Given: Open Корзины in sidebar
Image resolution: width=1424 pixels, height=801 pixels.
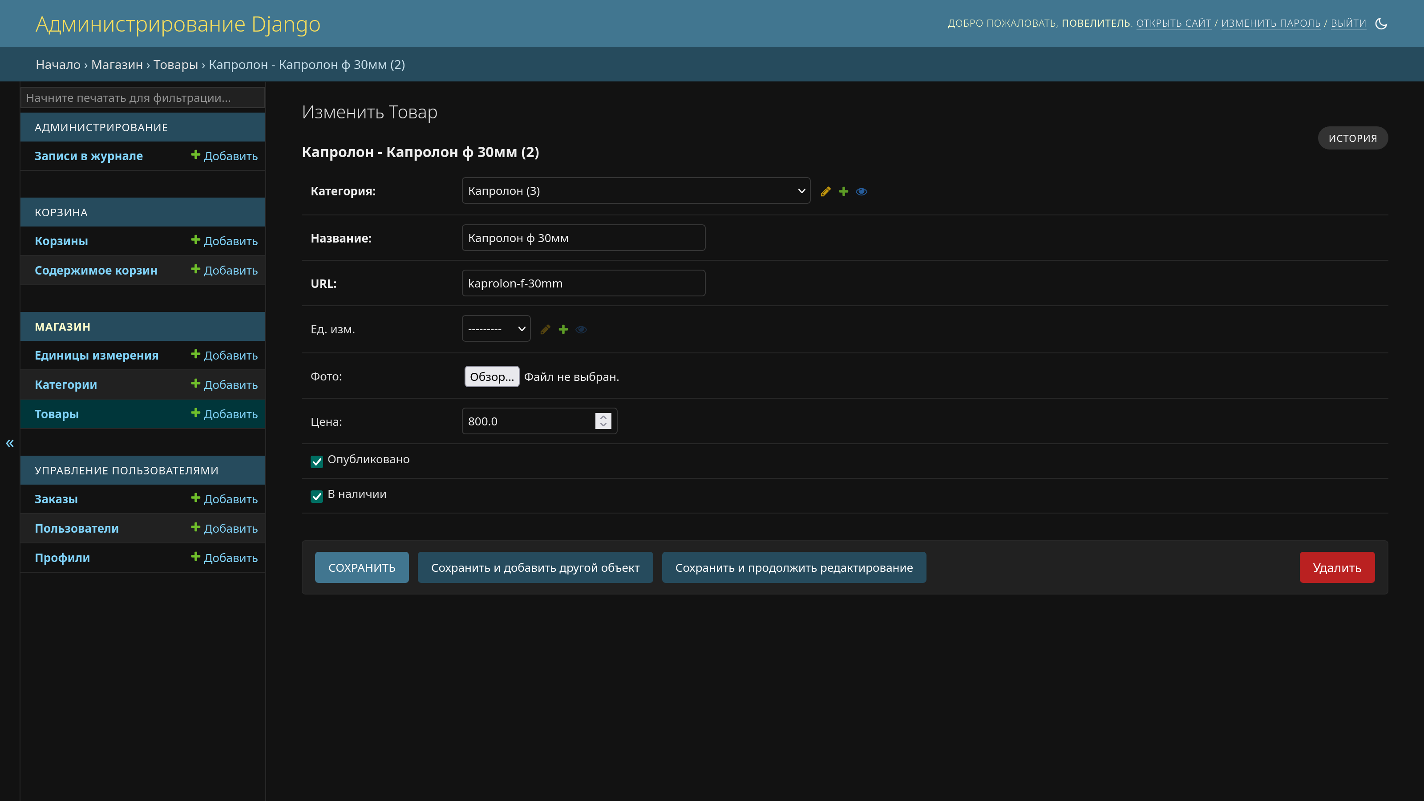Looking at the screenshot, I should point(61,241).
